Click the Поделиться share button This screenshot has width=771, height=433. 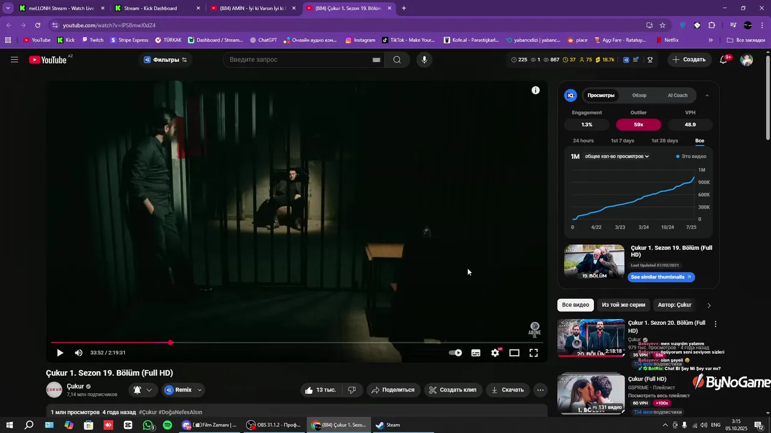(393, 390)
